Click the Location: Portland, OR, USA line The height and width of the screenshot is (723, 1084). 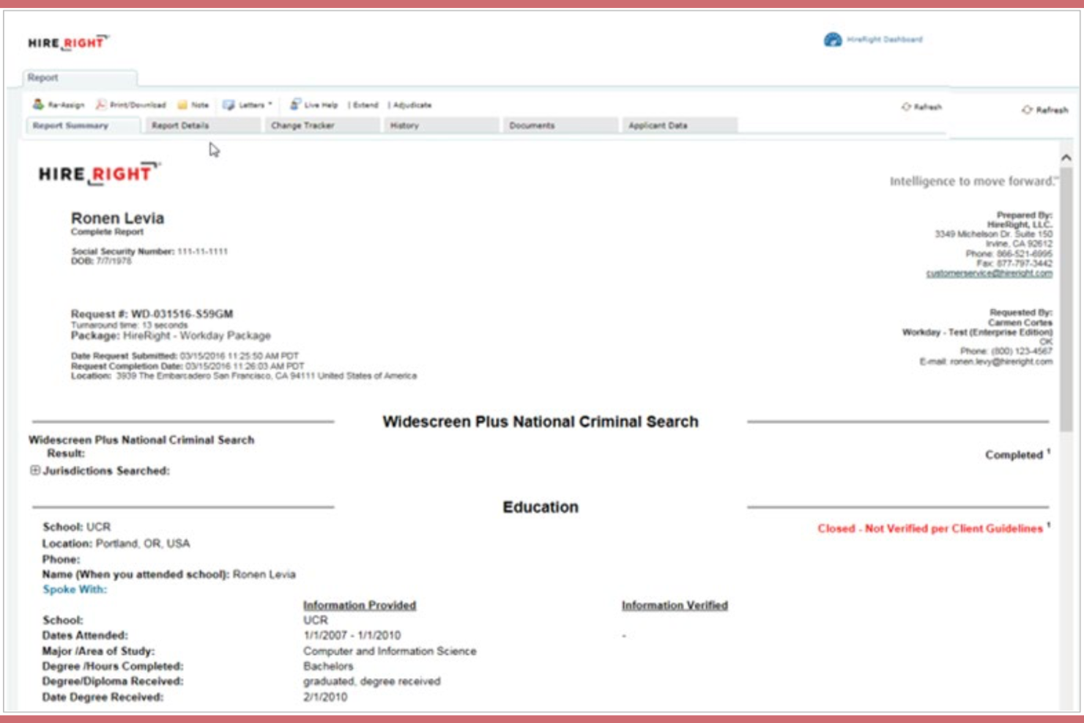116,544
